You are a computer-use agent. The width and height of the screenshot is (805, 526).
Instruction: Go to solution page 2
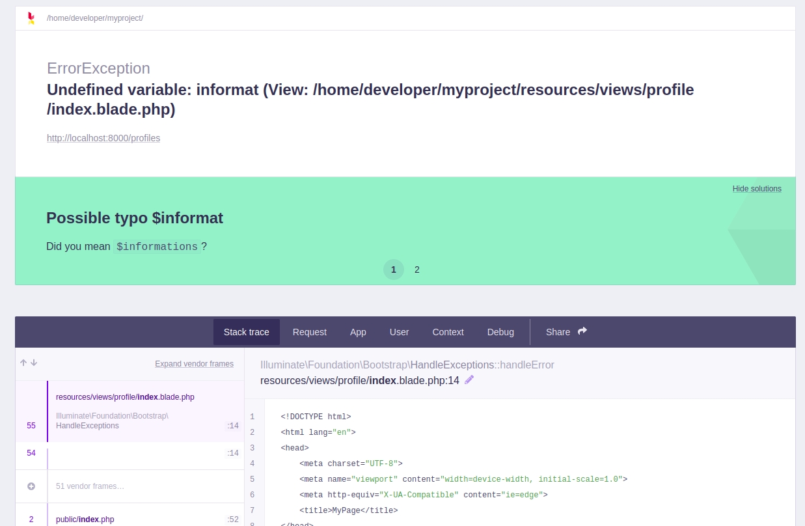click(417, 270)
